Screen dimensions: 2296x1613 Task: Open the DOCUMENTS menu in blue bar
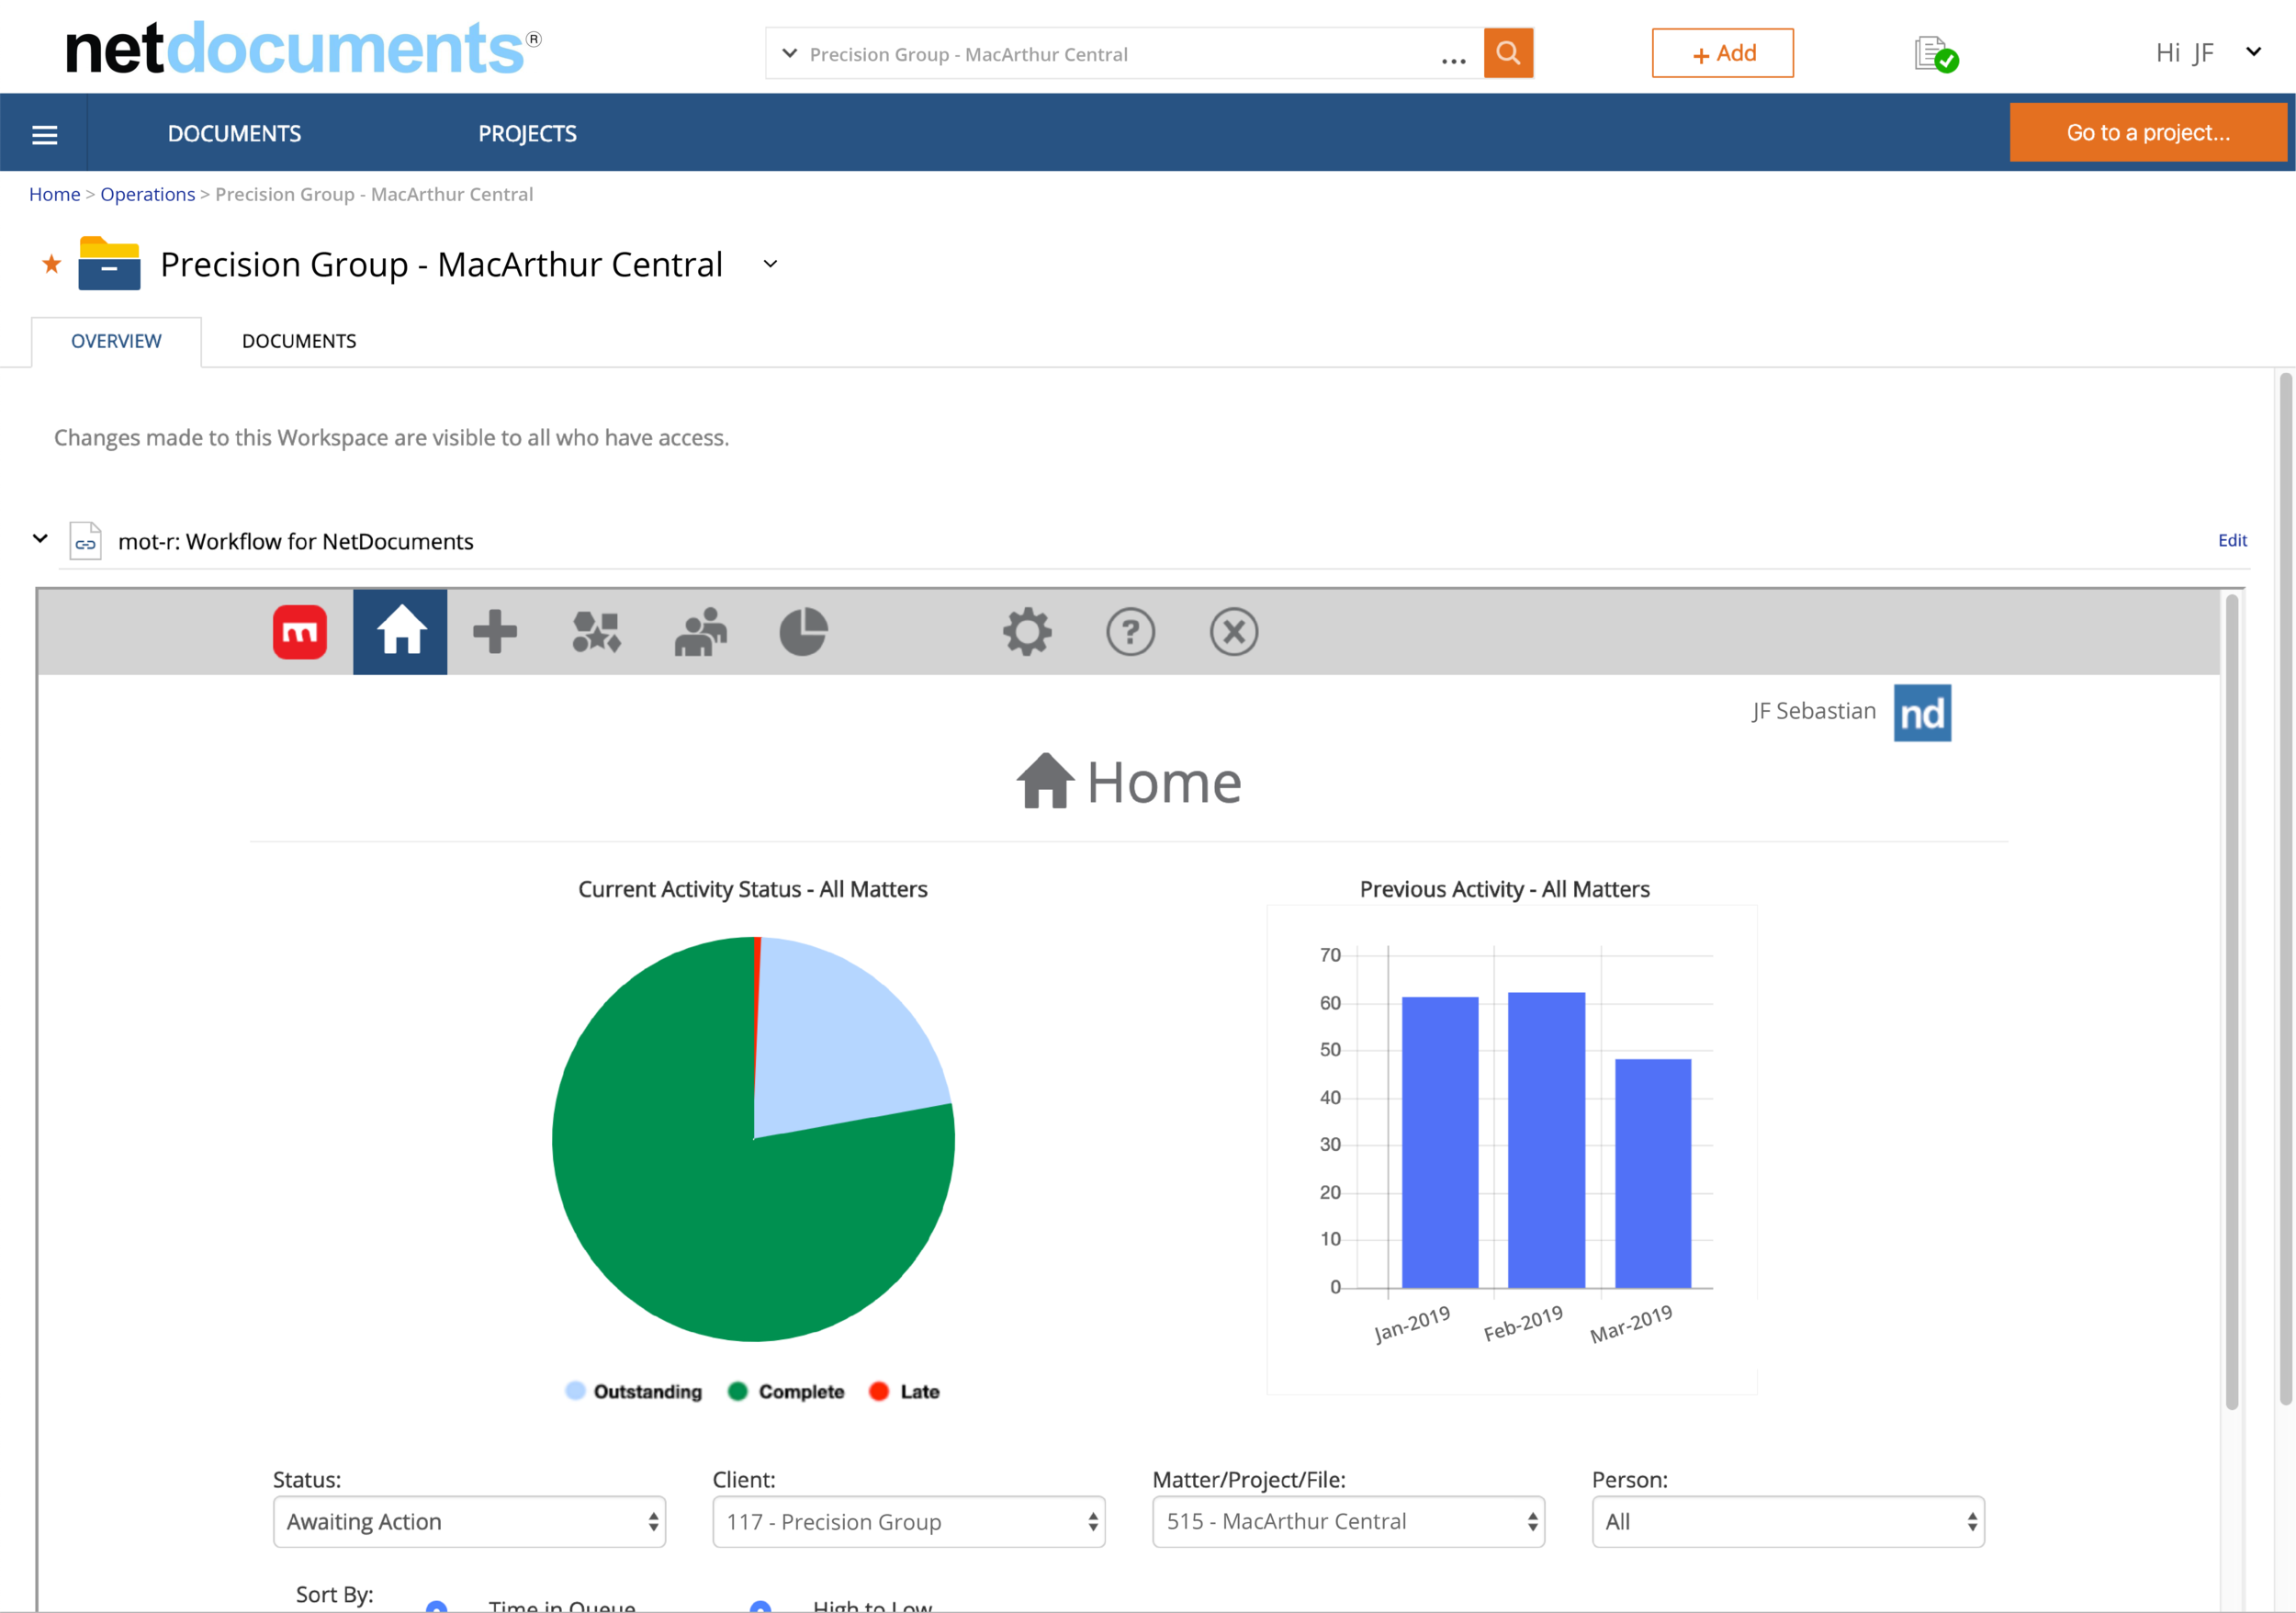point(234,134)
